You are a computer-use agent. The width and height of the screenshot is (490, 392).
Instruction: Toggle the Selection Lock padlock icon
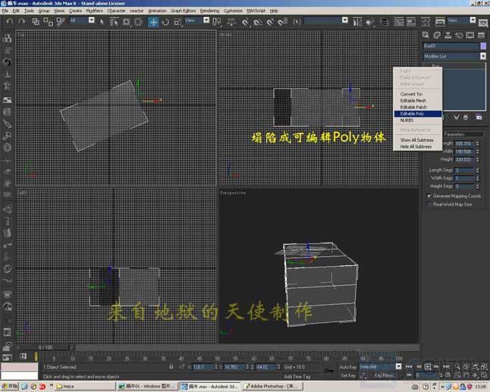coord(171,367)
